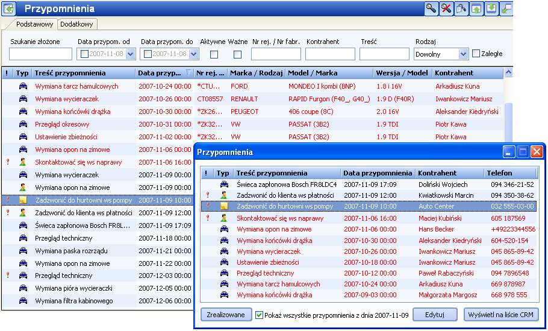This screenshot has height=331, width=548.
Task: Click person icon of Wymiana opon na zimowe 2007-11-09 row
Action: click(23, 188)
